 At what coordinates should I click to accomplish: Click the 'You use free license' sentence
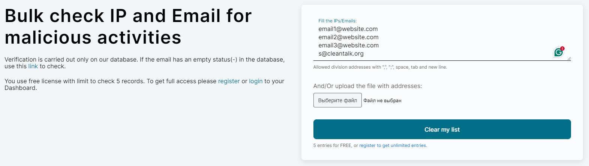coord(111,81)
